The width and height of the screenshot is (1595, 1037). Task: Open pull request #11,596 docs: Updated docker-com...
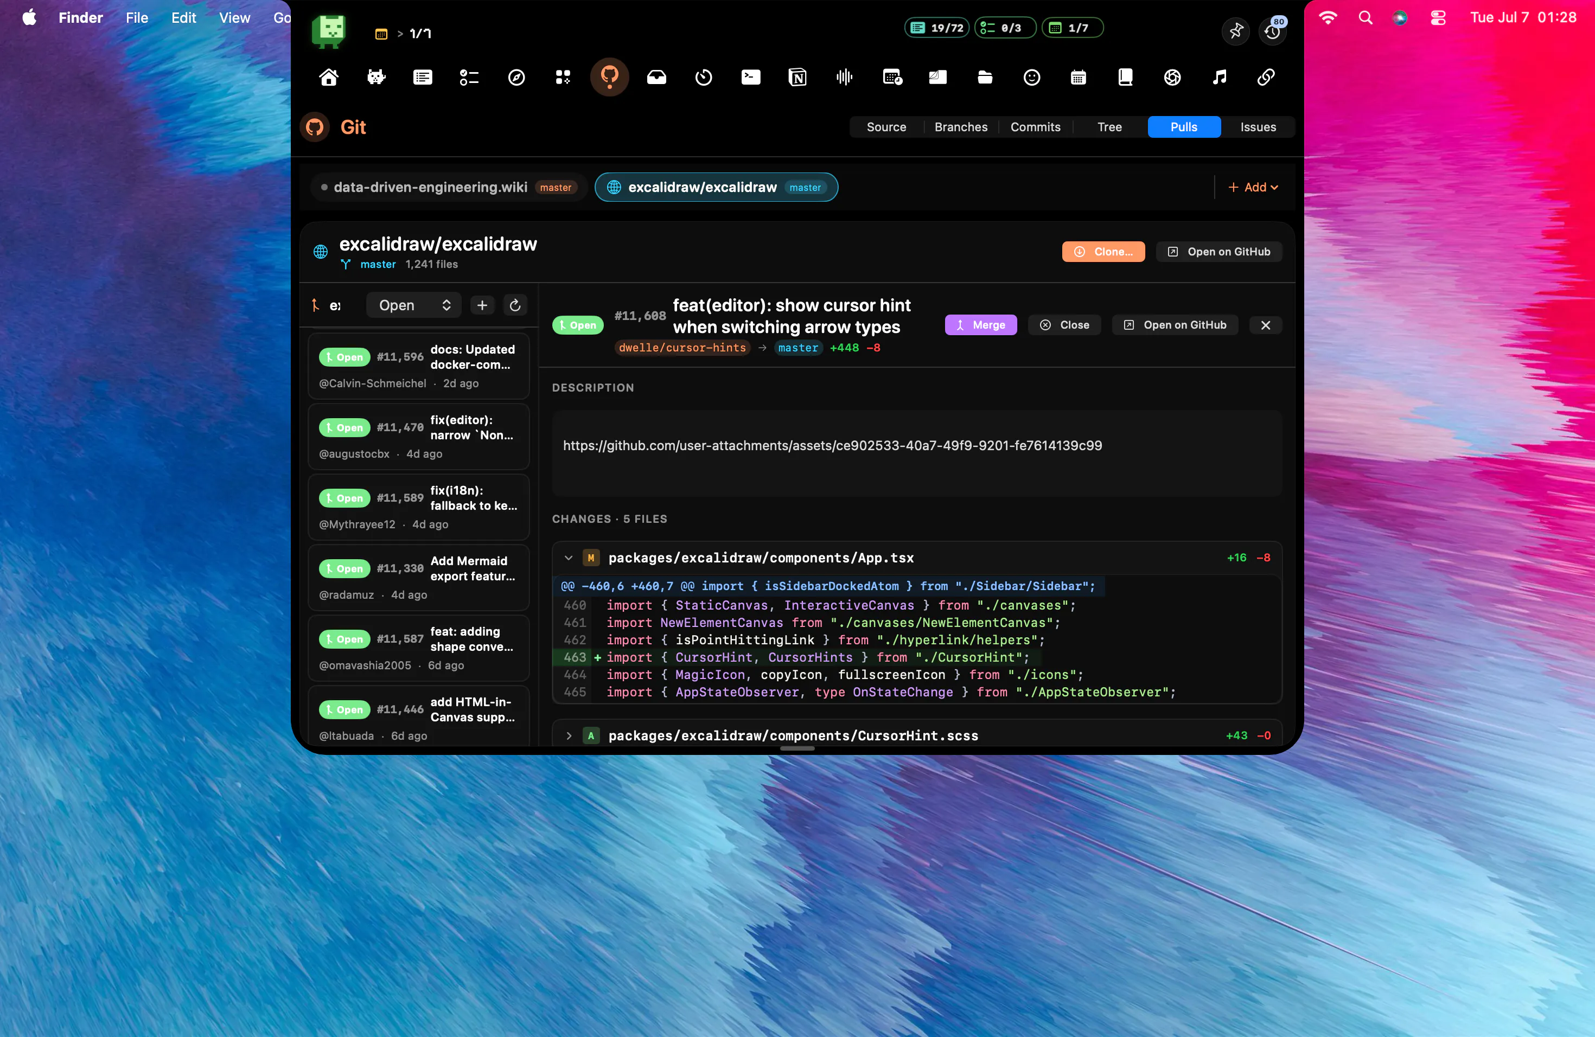point(418,366)
